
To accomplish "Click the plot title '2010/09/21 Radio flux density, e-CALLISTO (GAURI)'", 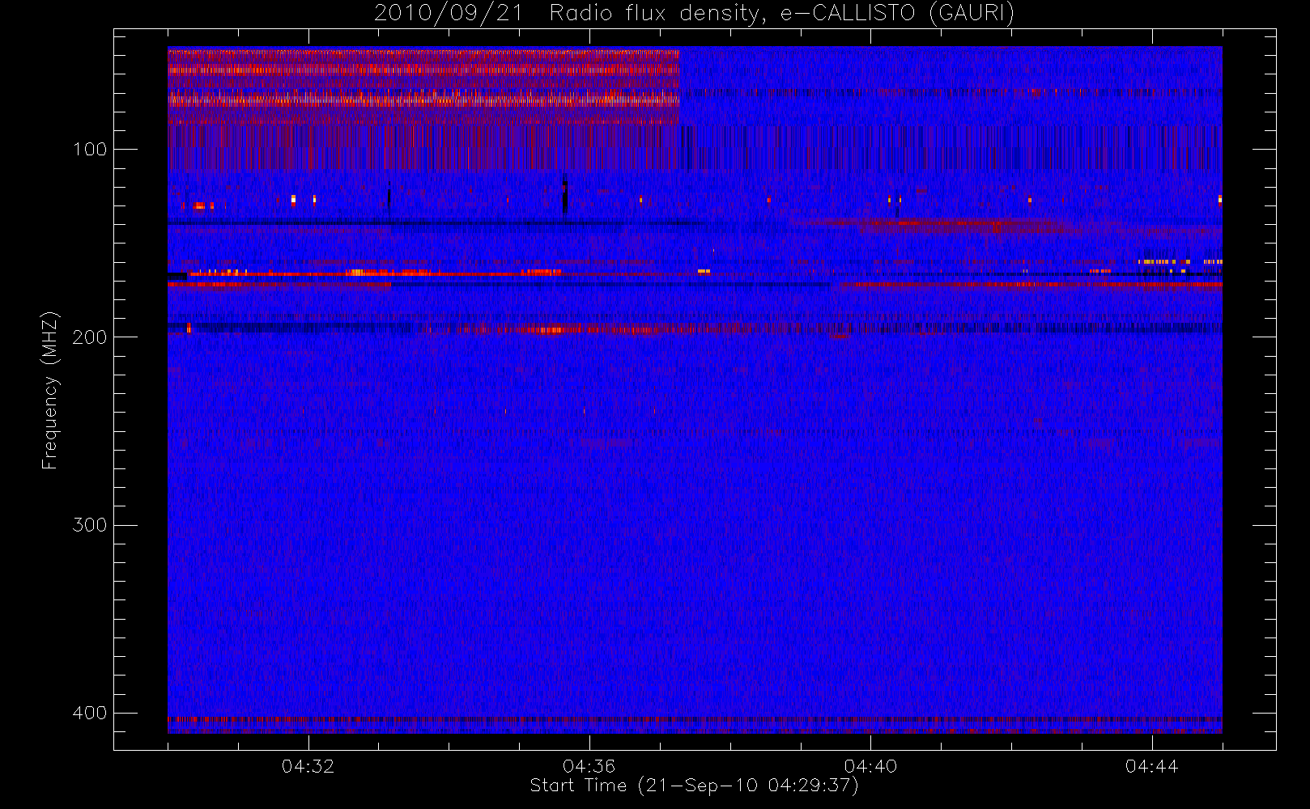I will coord(694,14).
